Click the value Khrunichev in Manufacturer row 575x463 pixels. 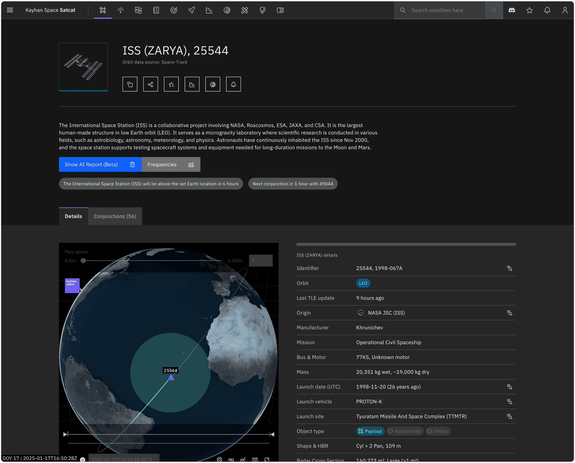[x=369, y=327]
